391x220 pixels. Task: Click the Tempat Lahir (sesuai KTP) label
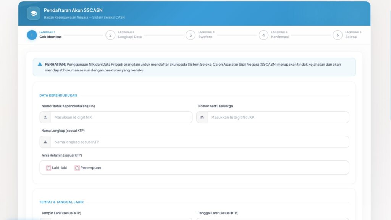click(x=61, y=213)
